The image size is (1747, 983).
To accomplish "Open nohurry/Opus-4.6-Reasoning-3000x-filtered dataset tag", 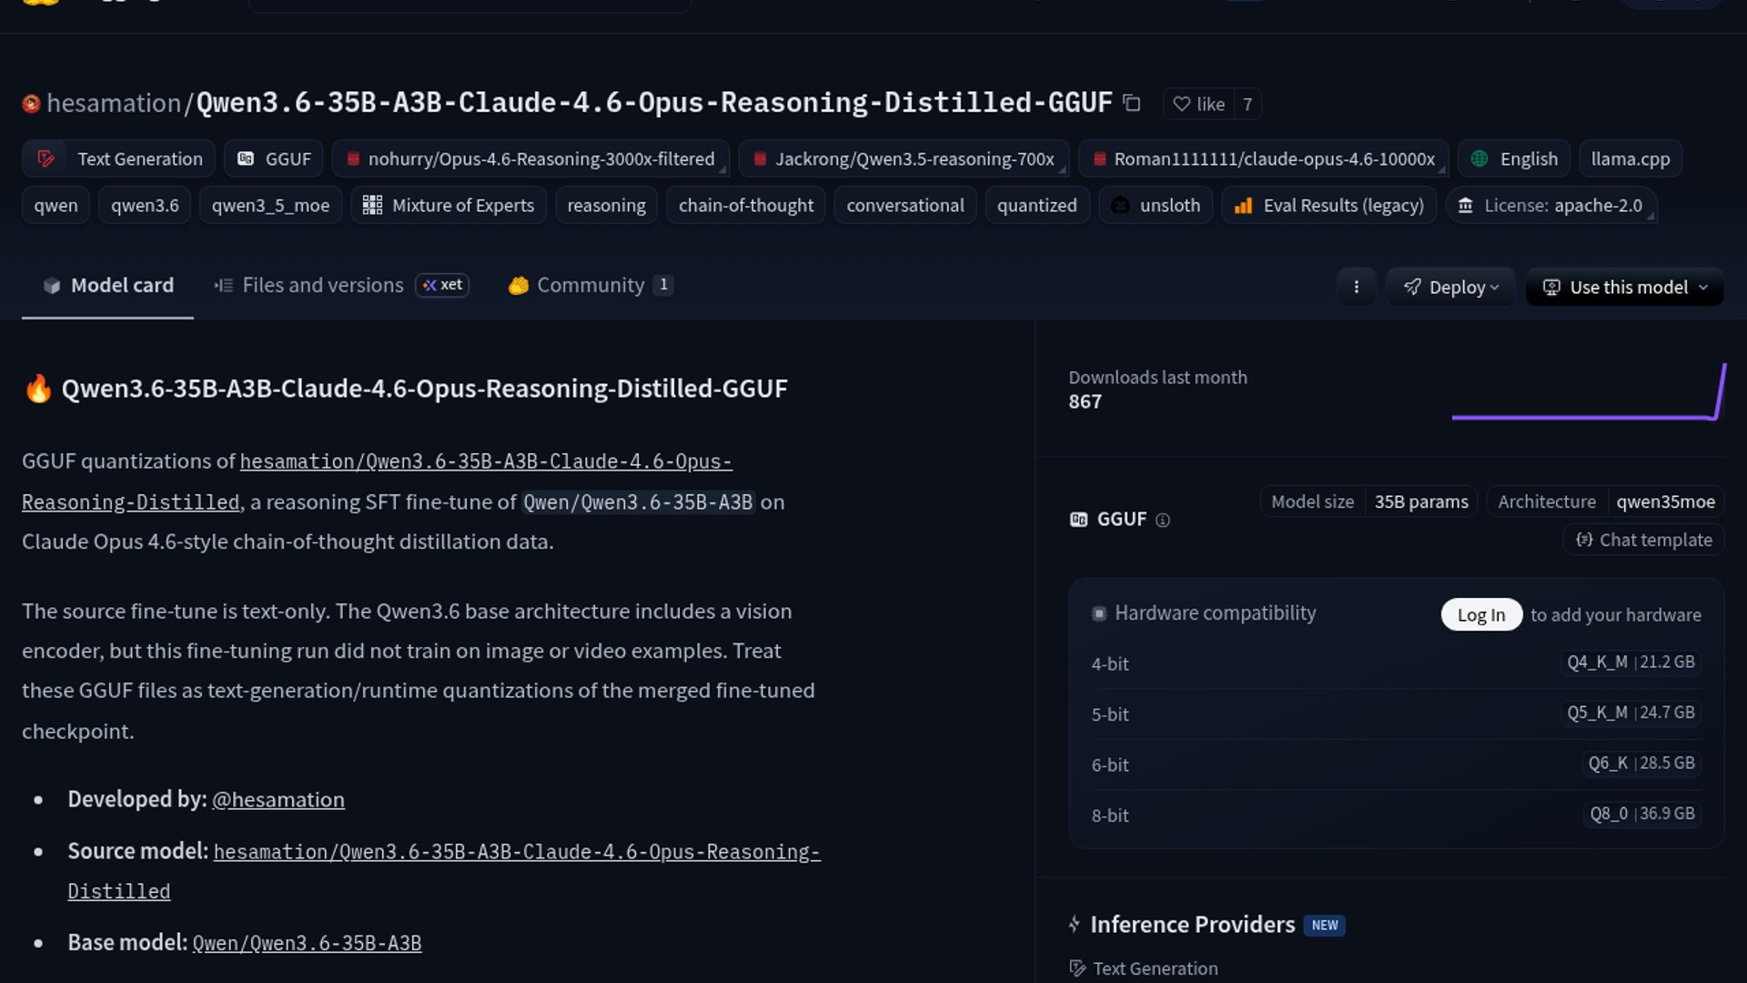I will pos(530,159).
